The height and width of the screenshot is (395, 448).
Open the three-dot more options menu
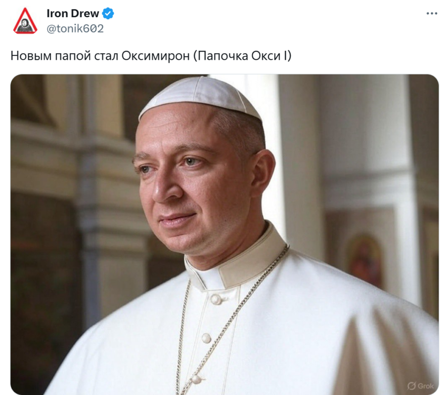click(432, 13)
